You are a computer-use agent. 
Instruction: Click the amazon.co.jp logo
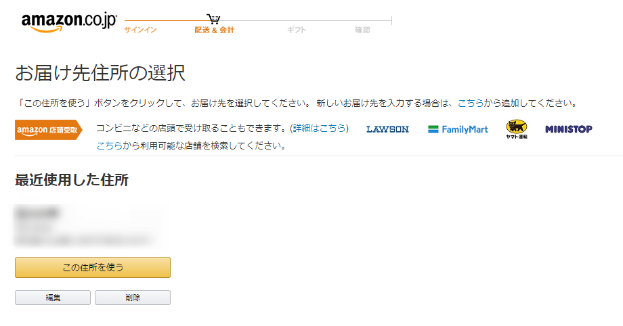click(69, 22)
